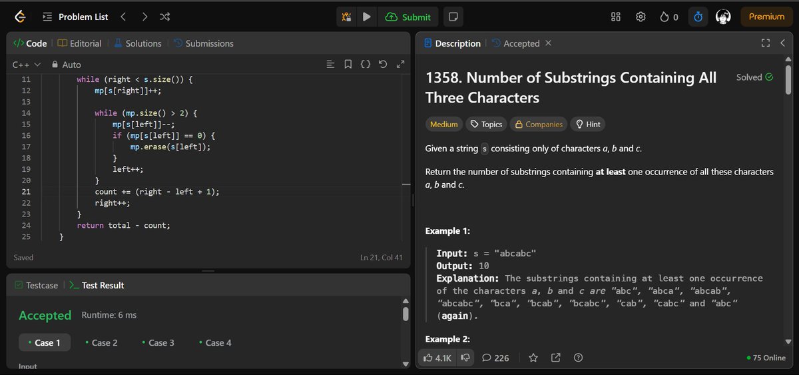Screen dimensions: 799x375
Task: Maximize the description panel
Action: pos(766,43)
